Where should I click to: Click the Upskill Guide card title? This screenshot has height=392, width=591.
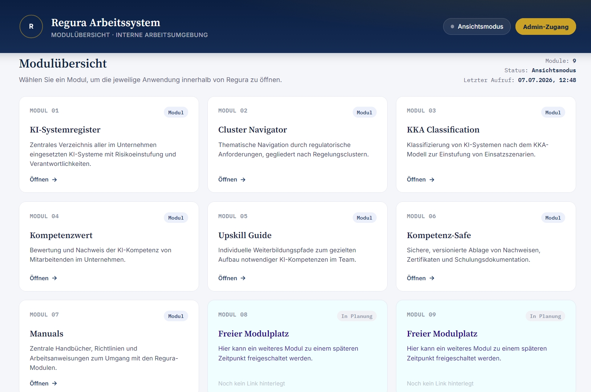245,235
